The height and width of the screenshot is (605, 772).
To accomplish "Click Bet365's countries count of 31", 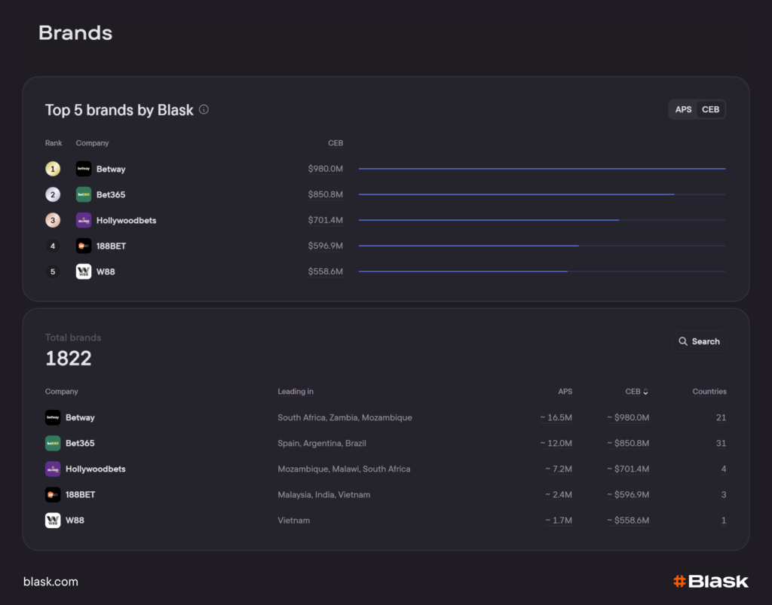I will pos(721,443).
